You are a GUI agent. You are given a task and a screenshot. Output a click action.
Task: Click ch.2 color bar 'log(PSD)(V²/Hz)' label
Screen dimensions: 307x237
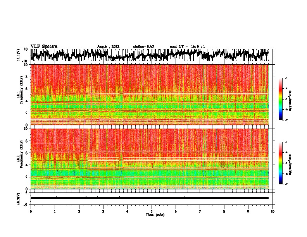pyautogui.click(x=290, y=165)
